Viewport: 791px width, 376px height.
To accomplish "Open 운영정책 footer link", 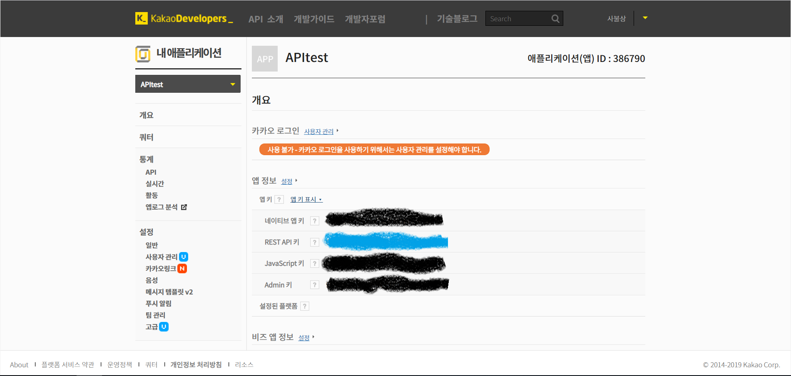I will [119, 365].
